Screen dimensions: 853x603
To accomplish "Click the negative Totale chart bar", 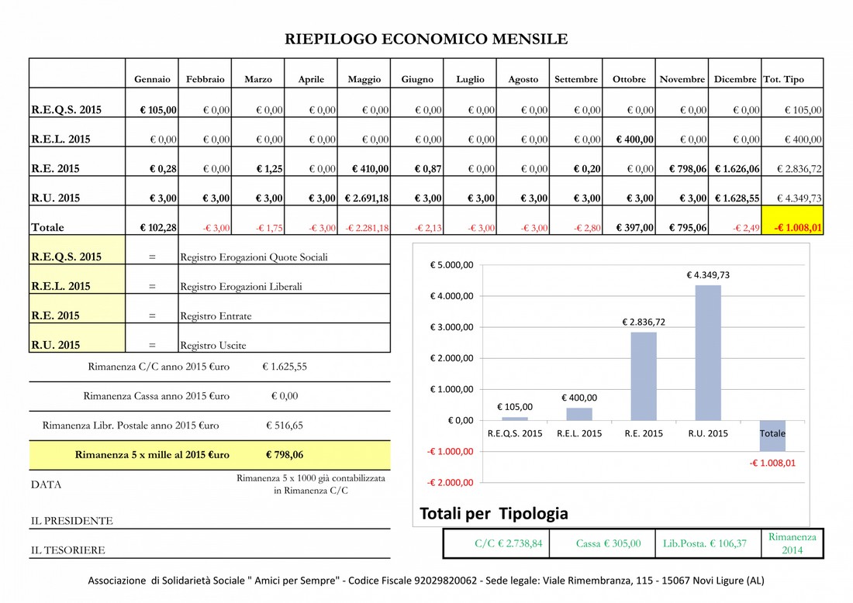I will [772, 436].
